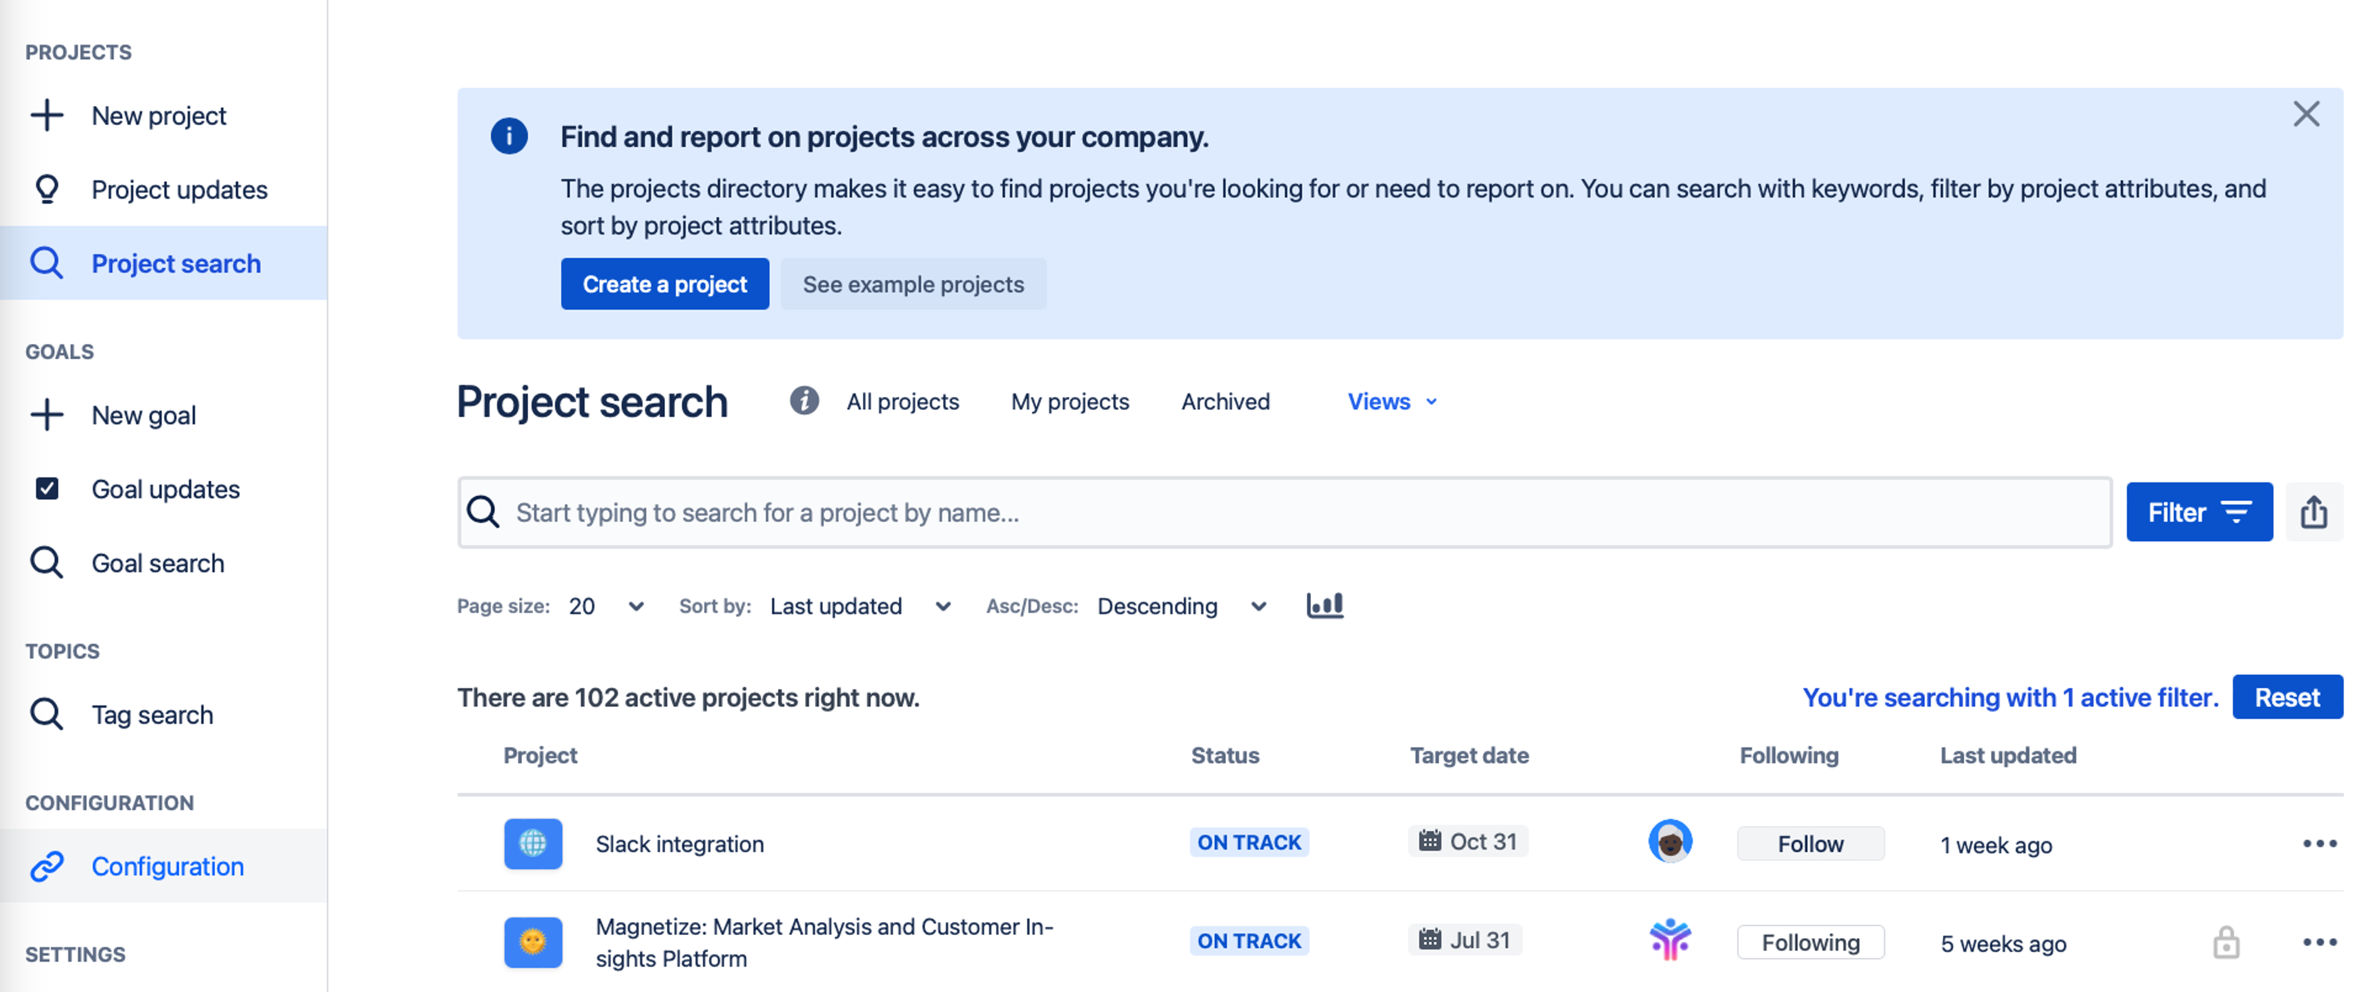Viewport: 2378px width, 992px height.
Task: Open the Sort by Last updated dropdown
Action: [x=860, y=606]
